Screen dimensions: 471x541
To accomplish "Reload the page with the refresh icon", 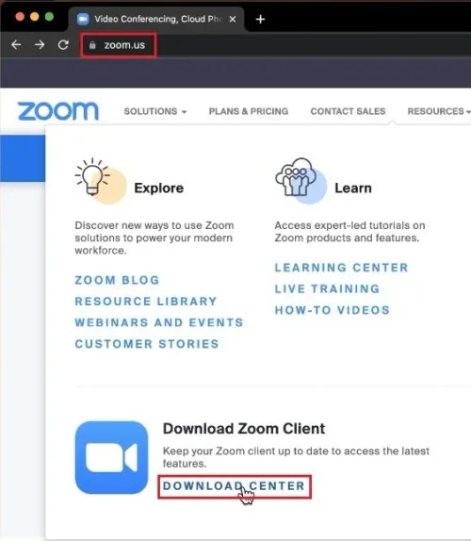I will point(63,44).
